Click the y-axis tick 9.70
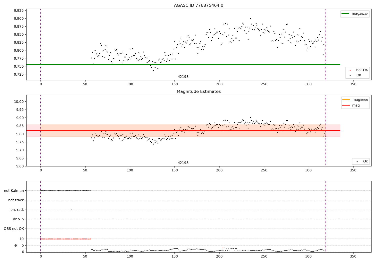The height and width of the screenshot is (262, 375). [20, 150]
